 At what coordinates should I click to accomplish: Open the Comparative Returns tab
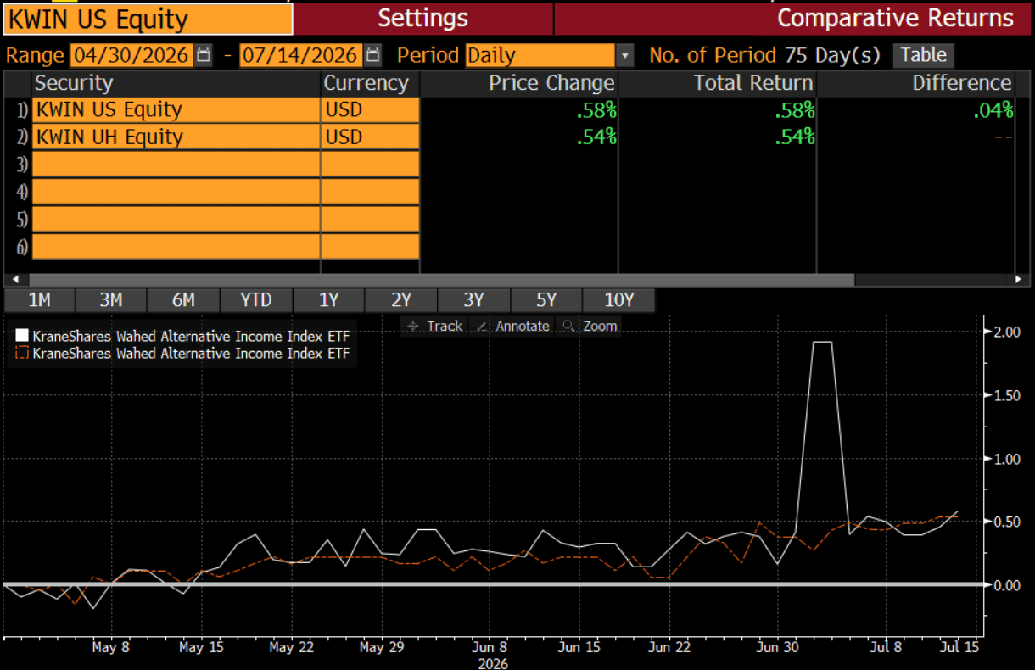coord(793,18)
